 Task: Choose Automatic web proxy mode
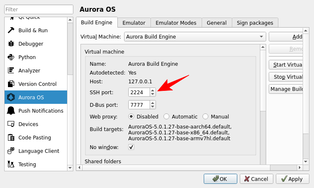point(166,116)
